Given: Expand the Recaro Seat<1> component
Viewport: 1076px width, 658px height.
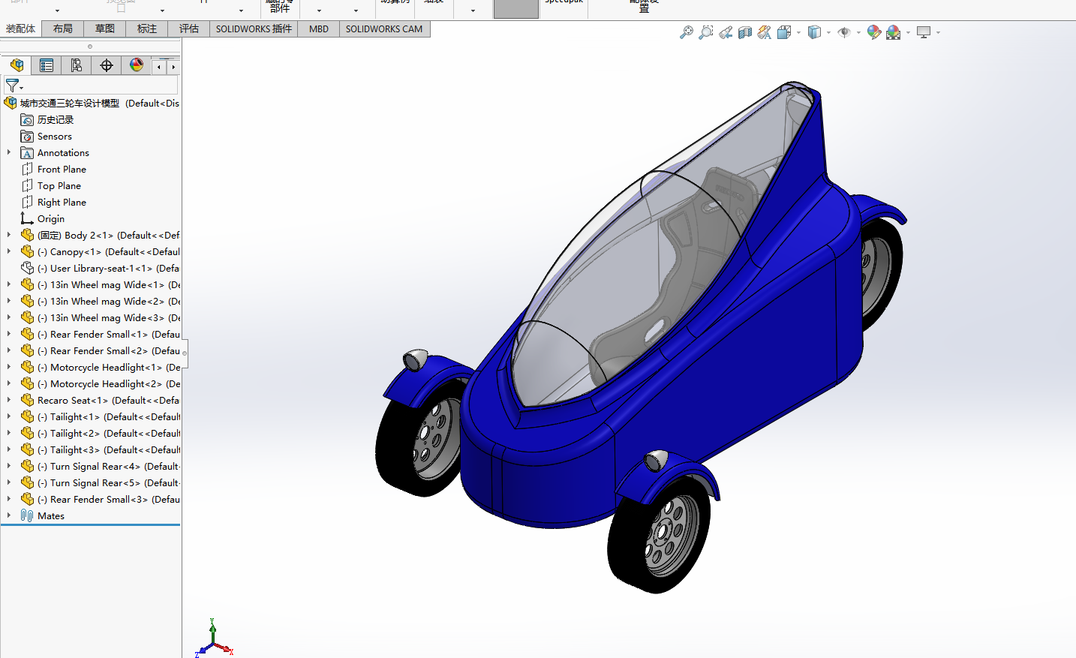Looking at the screenshot, I should [x=9, y=400].
